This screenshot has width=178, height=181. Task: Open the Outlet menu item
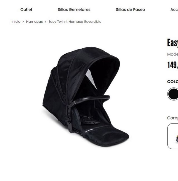(26, 9)
